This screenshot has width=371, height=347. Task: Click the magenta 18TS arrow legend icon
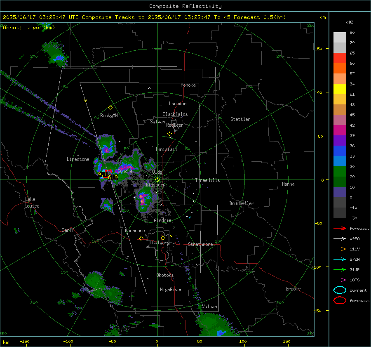340,280
